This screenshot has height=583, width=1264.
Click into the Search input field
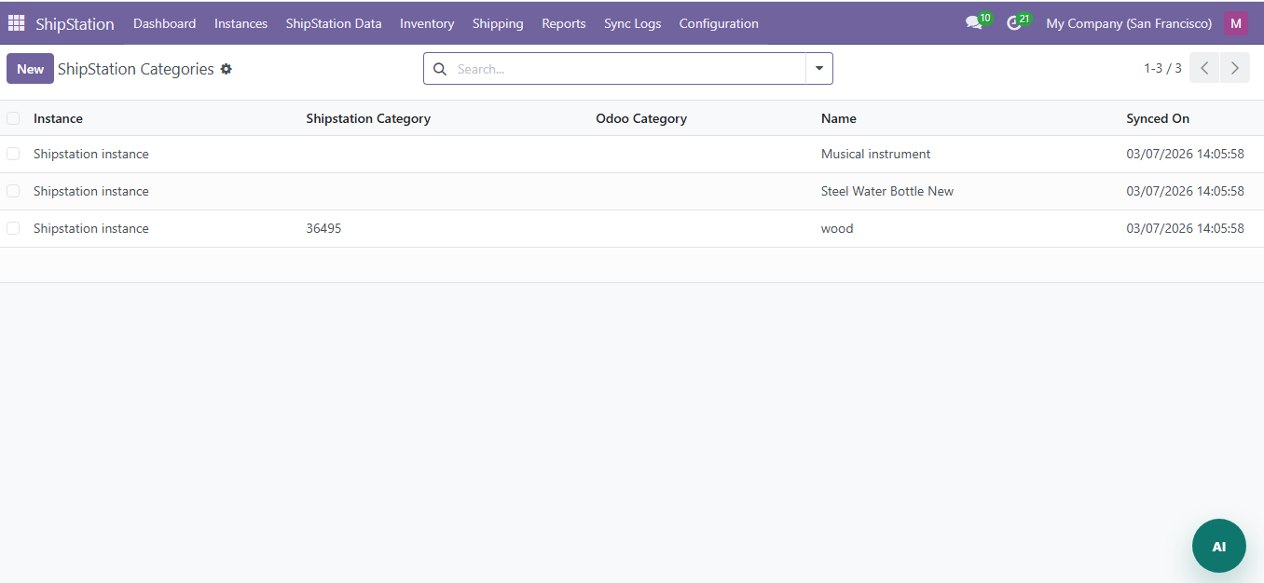625,69
